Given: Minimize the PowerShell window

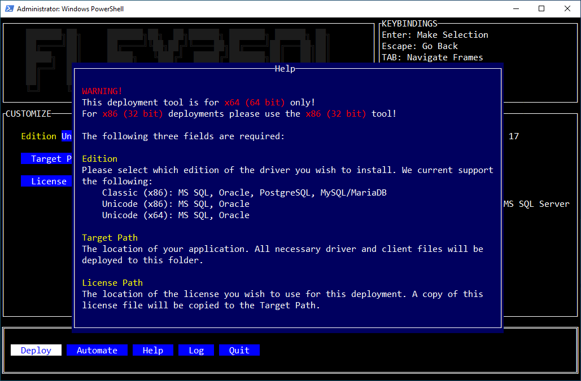Looking at the screenshot, I should pos(516,8).
